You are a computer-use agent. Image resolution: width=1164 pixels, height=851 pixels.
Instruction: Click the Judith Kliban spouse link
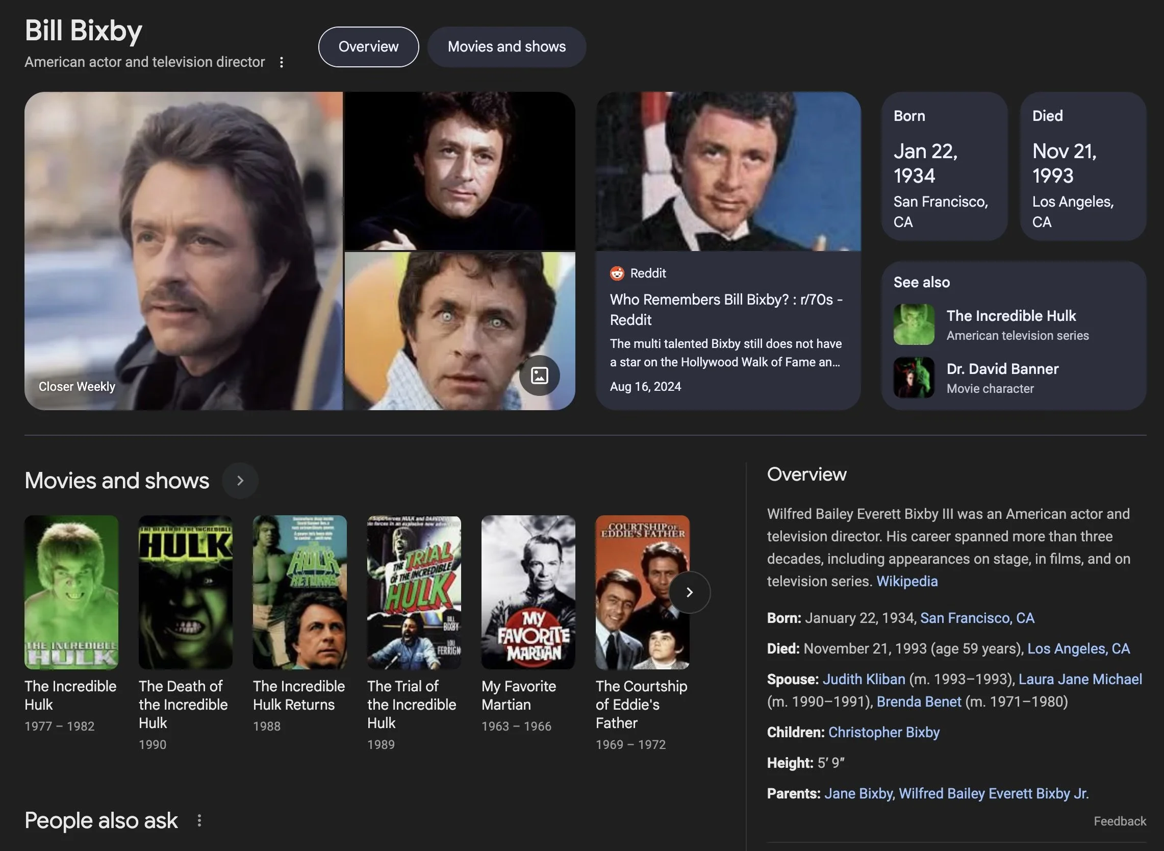[863, 680]
